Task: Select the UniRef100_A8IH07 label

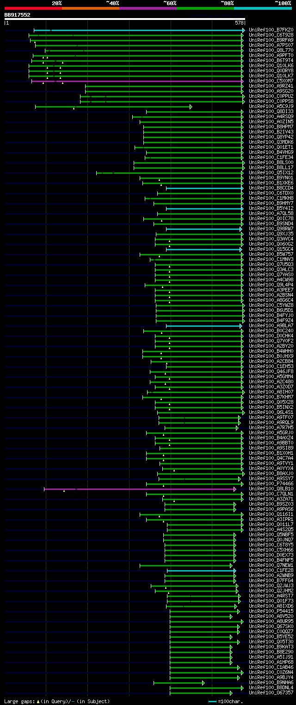Action: tap(271, 392)
